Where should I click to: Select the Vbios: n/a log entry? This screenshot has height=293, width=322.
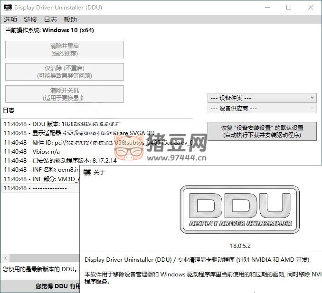(34, 151)
